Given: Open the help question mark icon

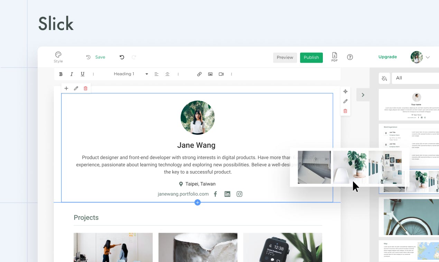Looking at the screenshot, I should 350,57.
